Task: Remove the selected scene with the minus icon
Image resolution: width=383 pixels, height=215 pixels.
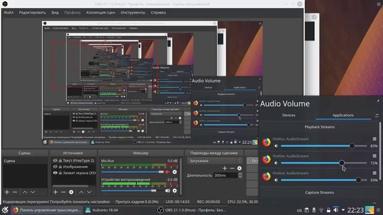Action: point(14,192)
